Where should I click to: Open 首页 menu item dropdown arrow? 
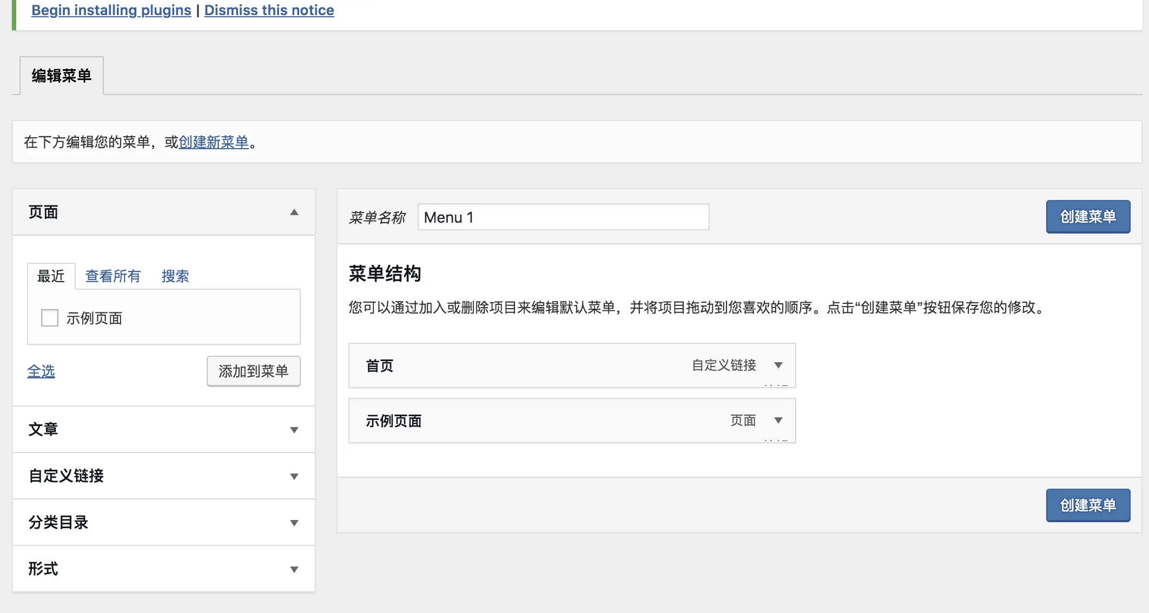(778, 365)
